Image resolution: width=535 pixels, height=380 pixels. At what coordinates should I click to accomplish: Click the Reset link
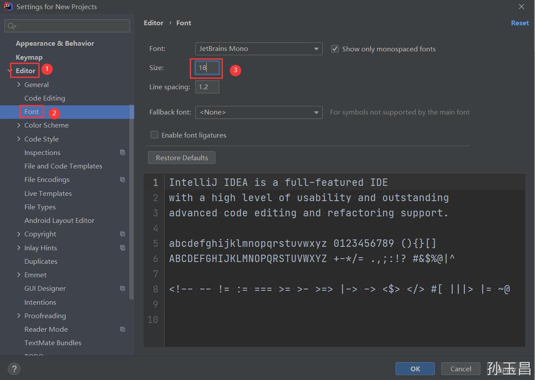(x=519, y=23)
